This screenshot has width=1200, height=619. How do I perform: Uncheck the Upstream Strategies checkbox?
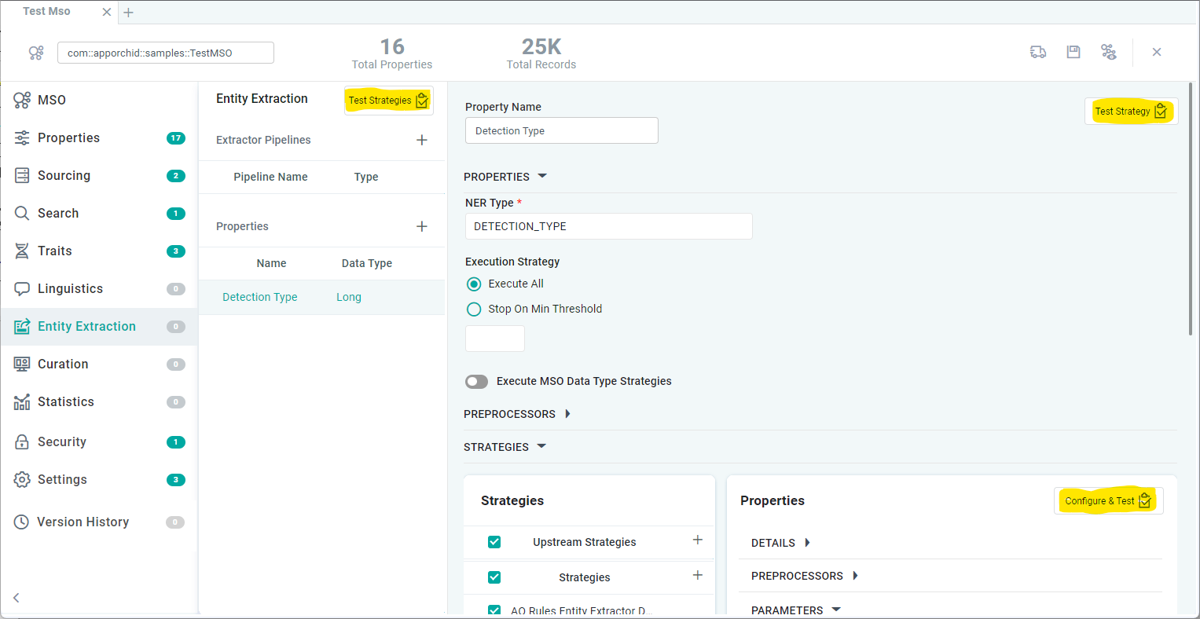[x=494, y=542]
